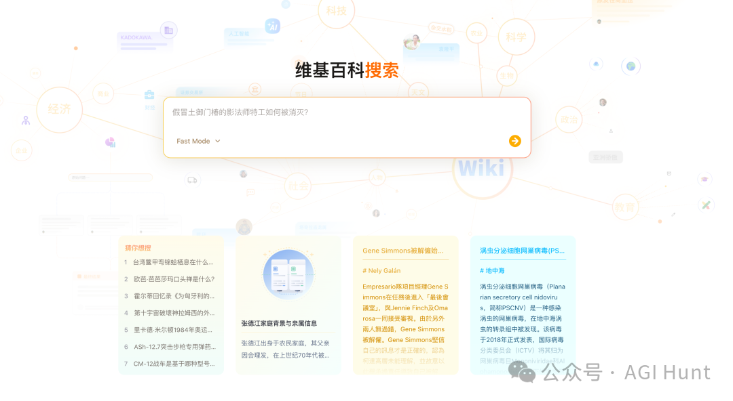Image resolution: width=733 pixels, height=401 pixels.
Task: Click the documents illustration in 张德江 card
Action: coord(288,274)
